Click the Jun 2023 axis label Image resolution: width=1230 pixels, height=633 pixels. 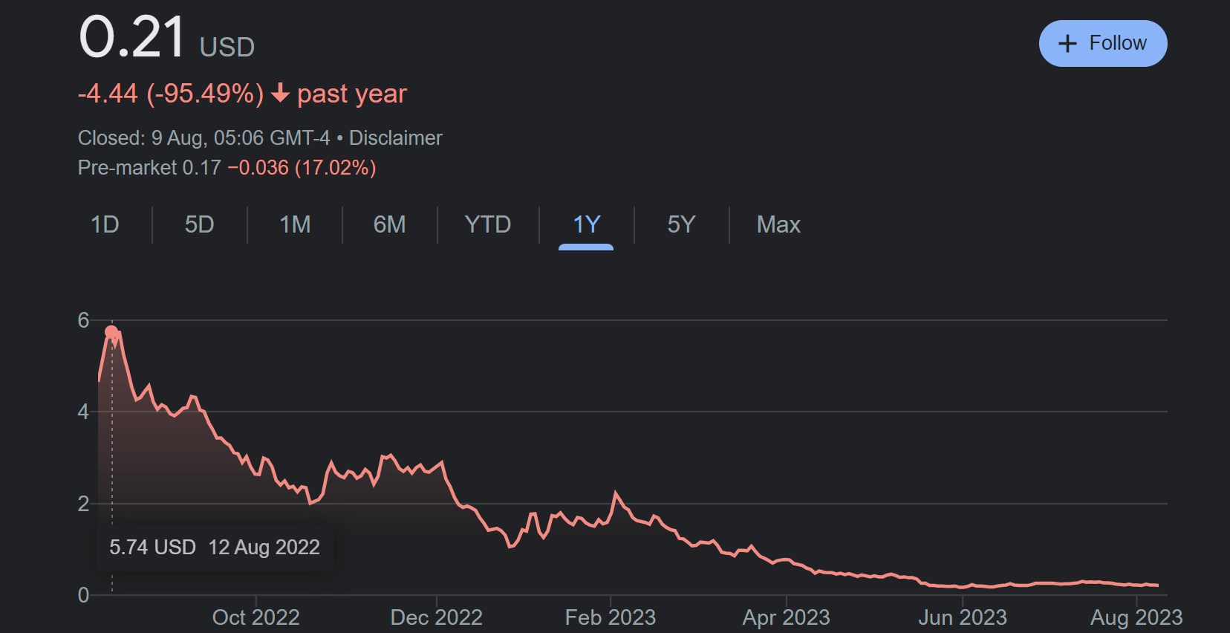[x=962, y=617]
